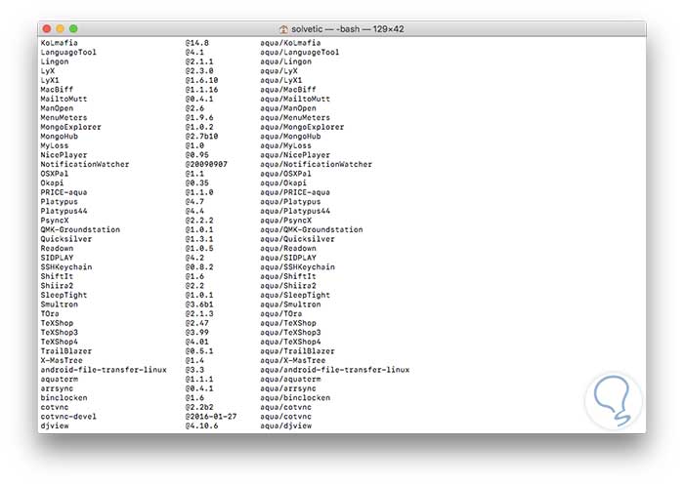Select 'SSHKeychain' in name column
The height and width of the screenshot is (487, 684).
pos(65,267)
